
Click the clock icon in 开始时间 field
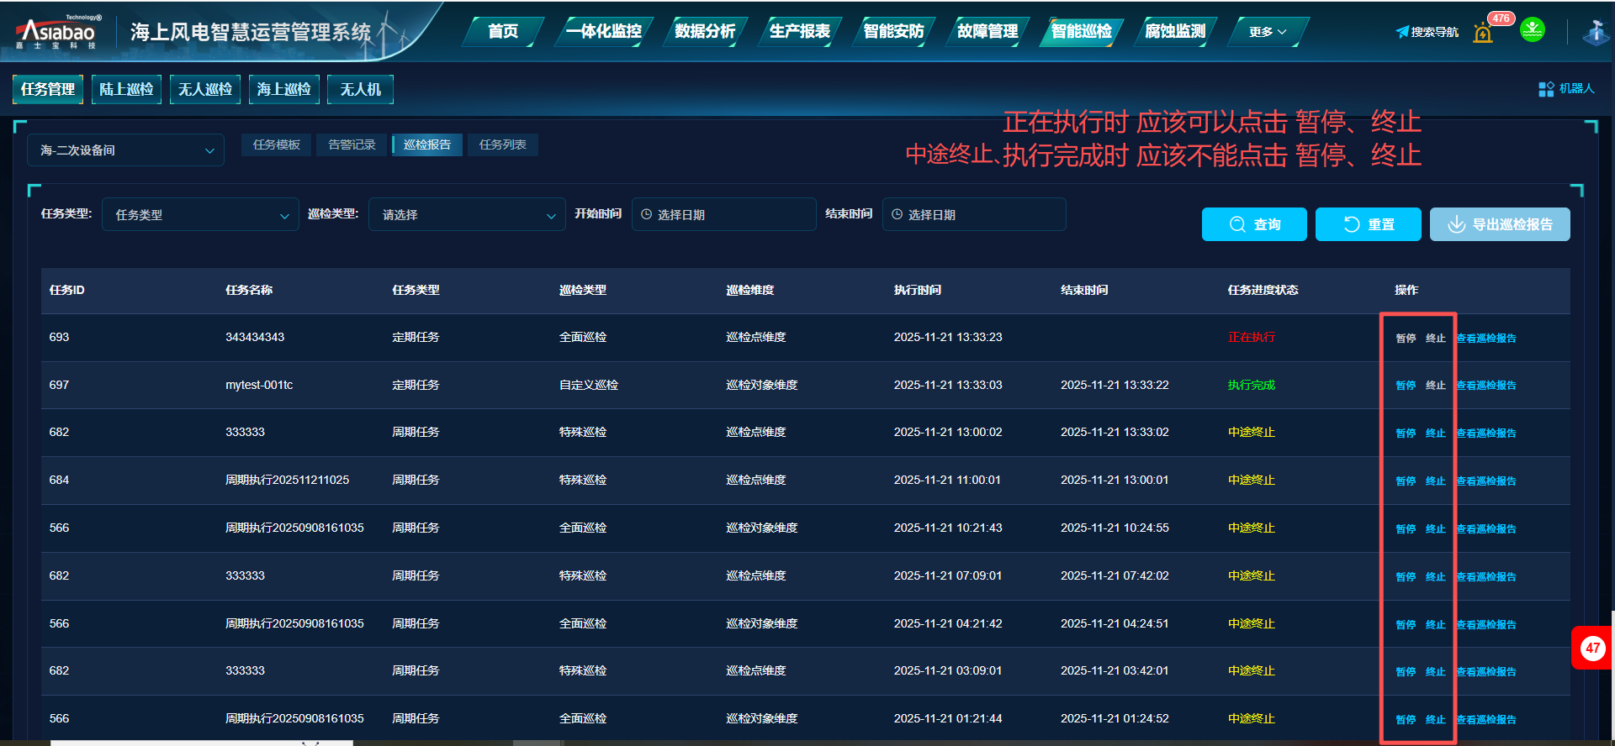(x=647, y=215)
